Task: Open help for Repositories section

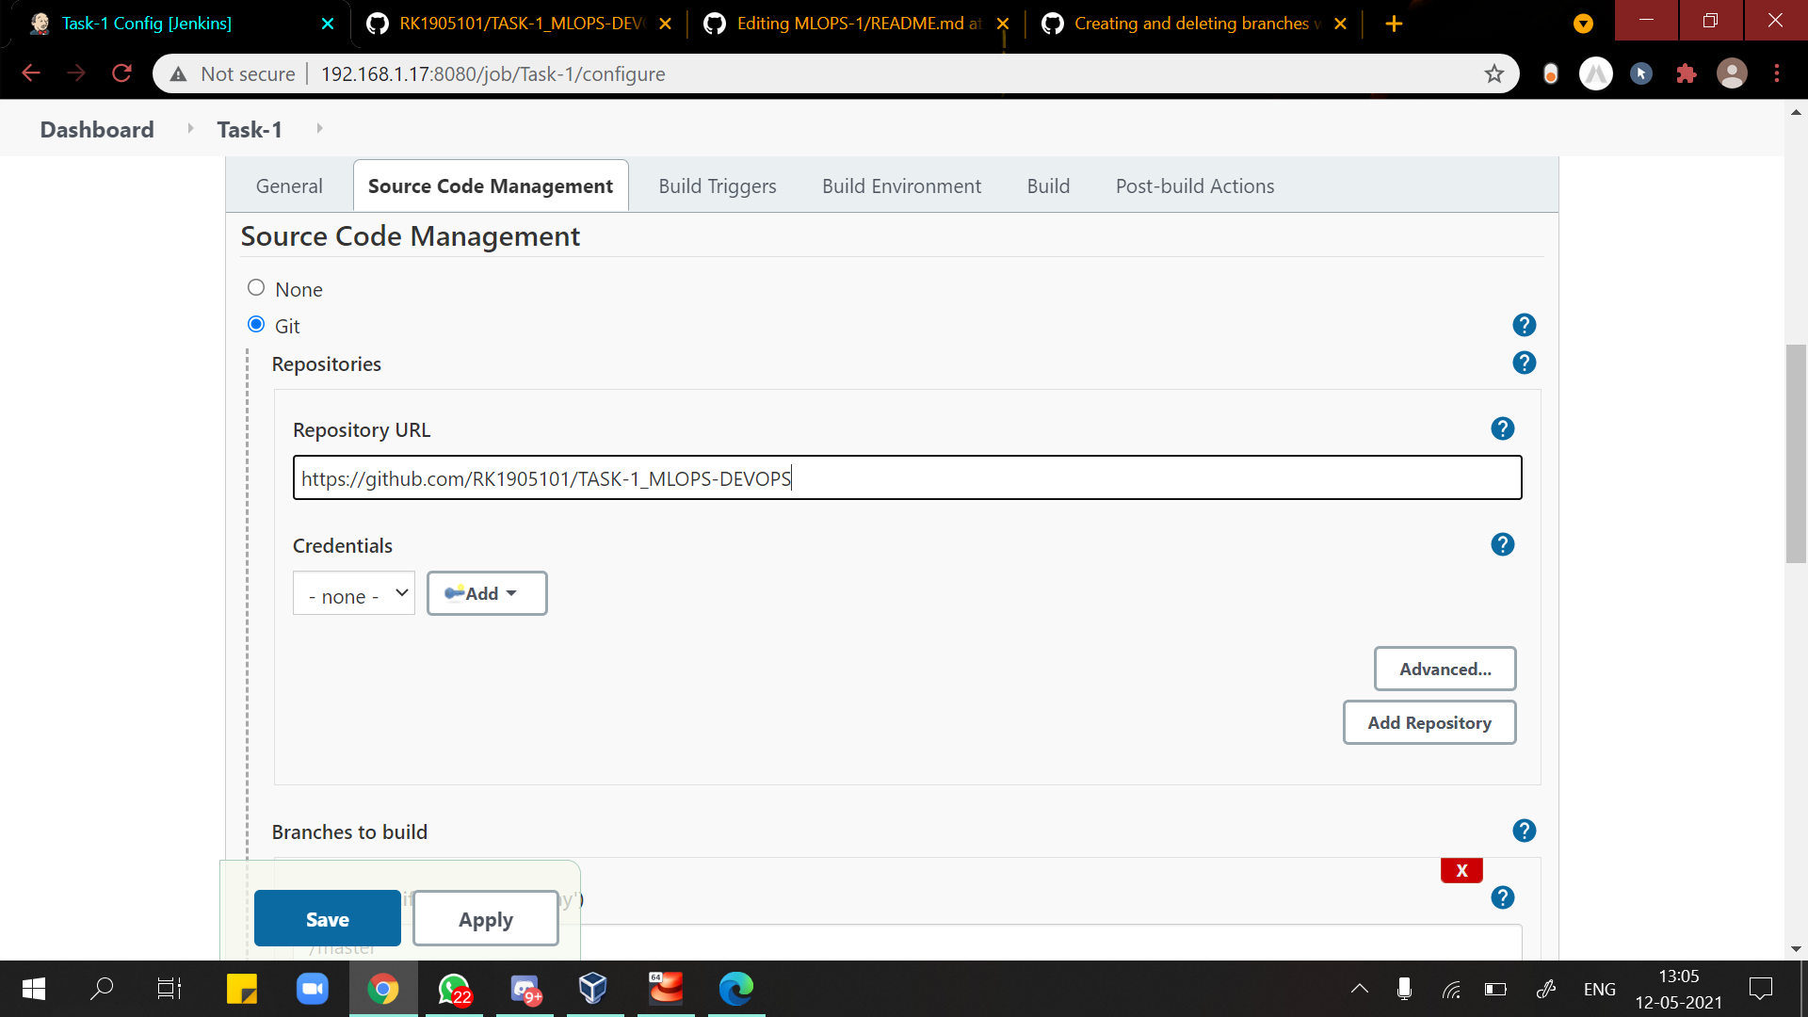Action: (1524, 363)
